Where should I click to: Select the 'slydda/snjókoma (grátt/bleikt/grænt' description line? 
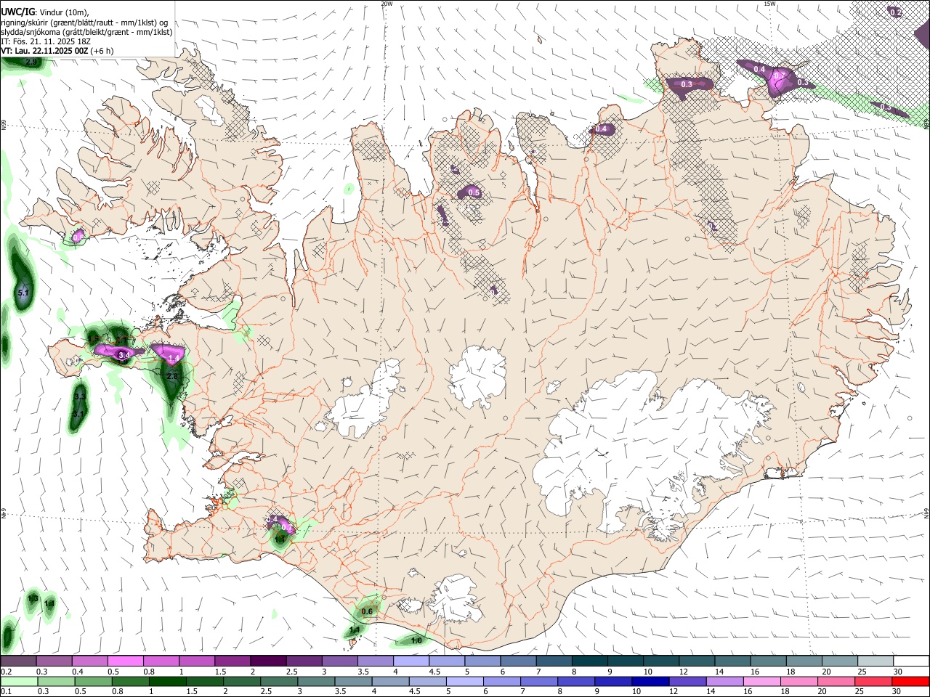(x=86, y=32)
